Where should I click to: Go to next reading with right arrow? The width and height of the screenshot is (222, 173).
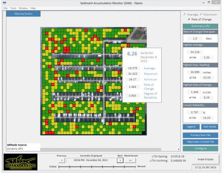coord(120,160)
